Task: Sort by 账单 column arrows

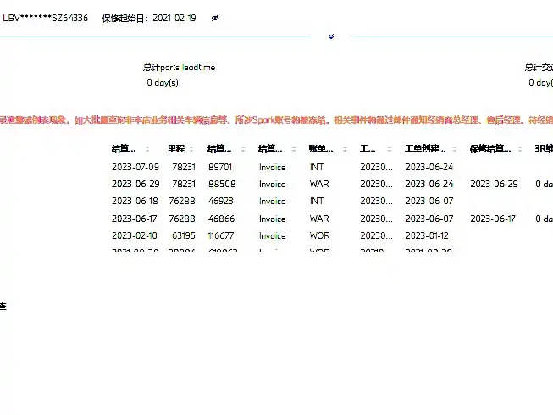Action: (345, 149)
